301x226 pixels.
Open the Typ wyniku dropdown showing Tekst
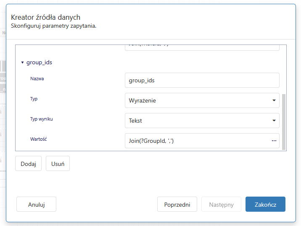[x=197, y=121]
